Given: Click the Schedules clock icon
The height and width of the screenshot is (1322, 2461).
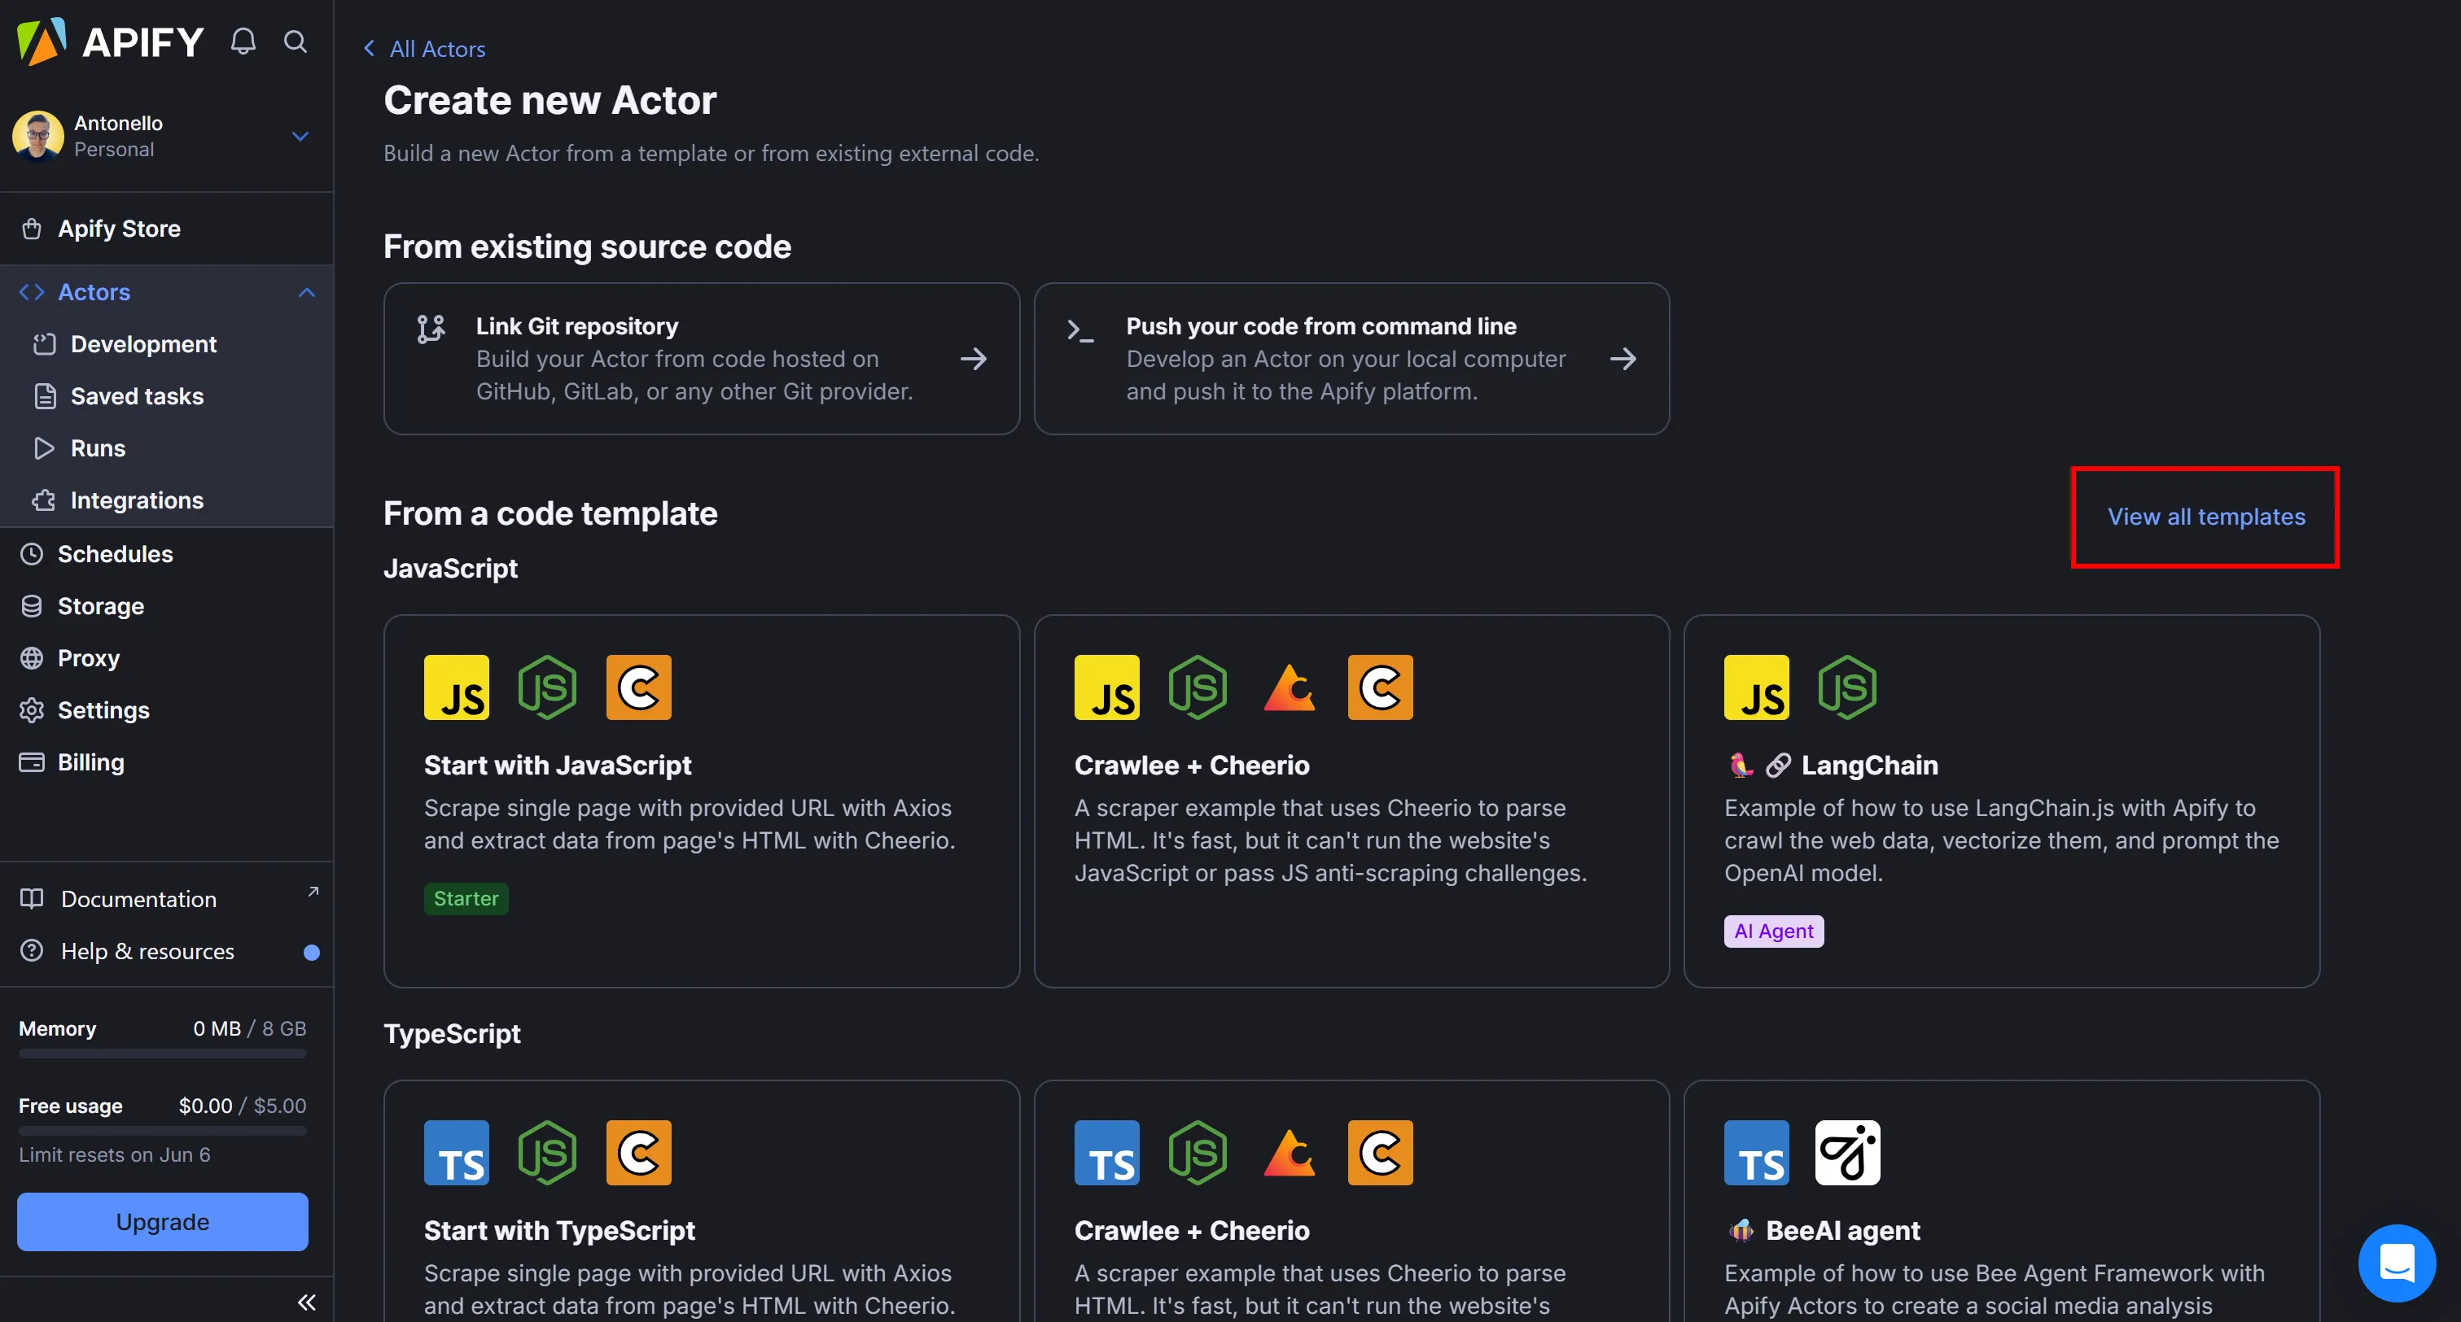Looking at the screenshot, I should (32, 554).
